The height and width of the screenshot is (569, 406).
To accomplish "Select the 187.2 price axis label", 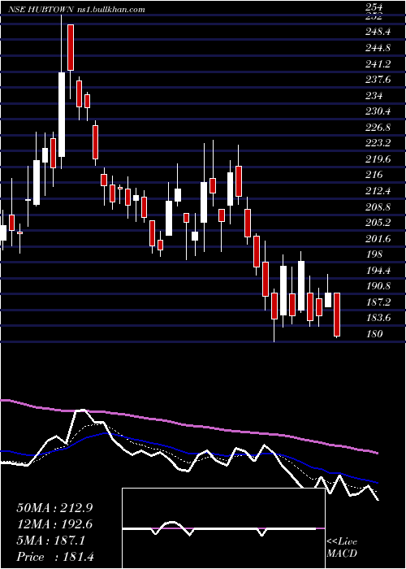I will [x=378, y=302].
